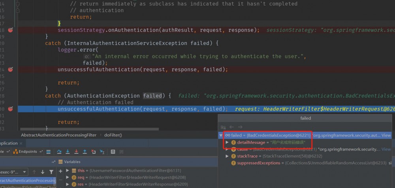Select the Application run tab

pyautogui.click(x=9, y=143)
